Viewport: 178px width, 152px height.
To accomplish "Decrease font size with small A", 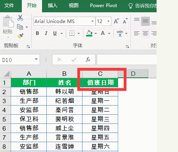I will click(x=125, y=21).
